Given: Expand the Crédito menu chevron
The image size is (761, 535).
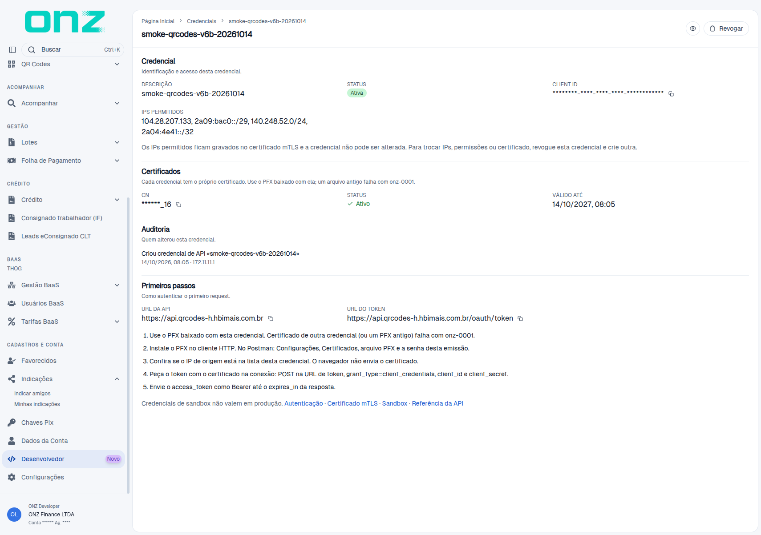Looking at the screenshot, I should coord(117,200).
